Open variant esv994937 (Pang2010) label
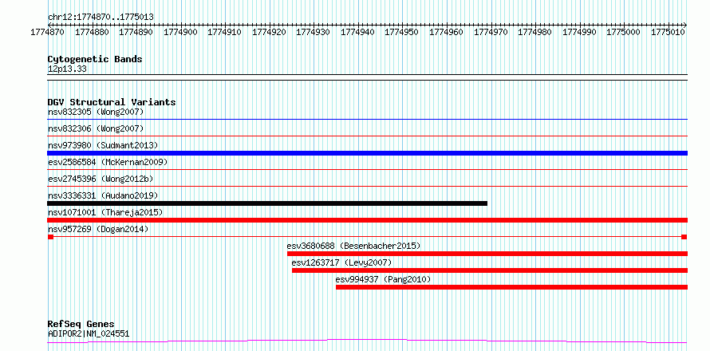Viewport: 710px width, 351px height. point(383,279)
